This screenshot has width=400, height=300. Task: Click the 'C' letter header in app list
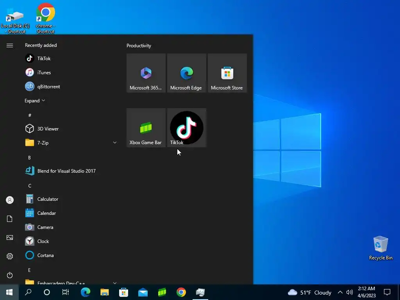click(30, 186)
